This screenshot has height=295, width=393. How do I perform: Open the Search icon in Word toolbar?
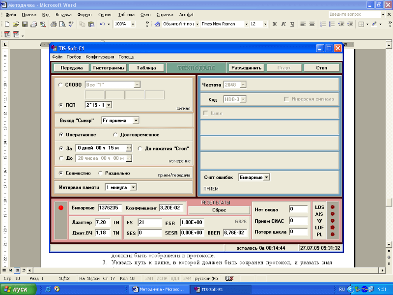point(43,24)
